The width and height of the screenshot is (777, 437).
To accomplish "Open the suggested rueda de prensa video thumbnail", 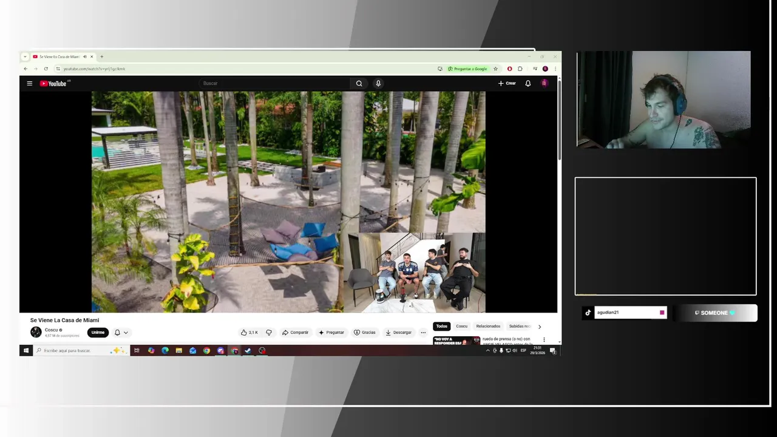I will 456,340.
